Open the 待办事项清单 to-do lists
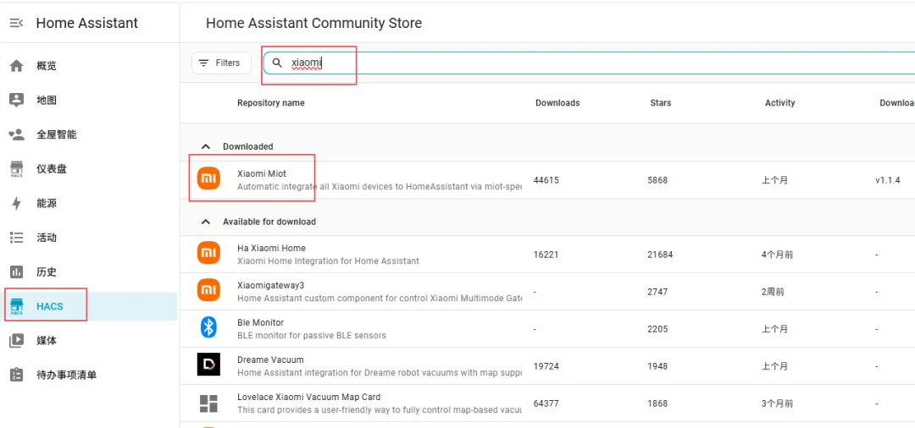 coord(90,375)
